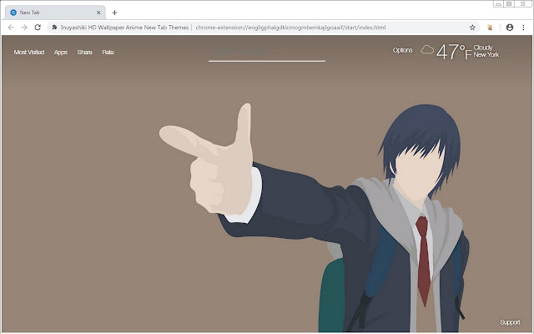Viewport: 534px width, 334px height.
Task: Minimize the browser window
Action: click(x=498, y=4)
